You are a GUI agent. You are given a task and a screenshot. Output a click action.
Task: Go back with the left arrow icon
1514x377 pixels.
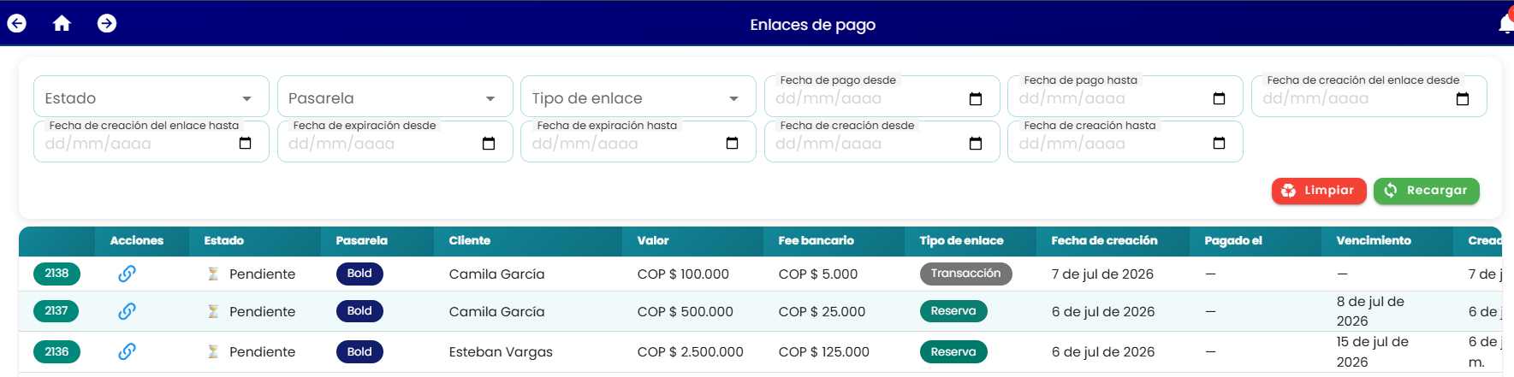click(x=17, y=23)
